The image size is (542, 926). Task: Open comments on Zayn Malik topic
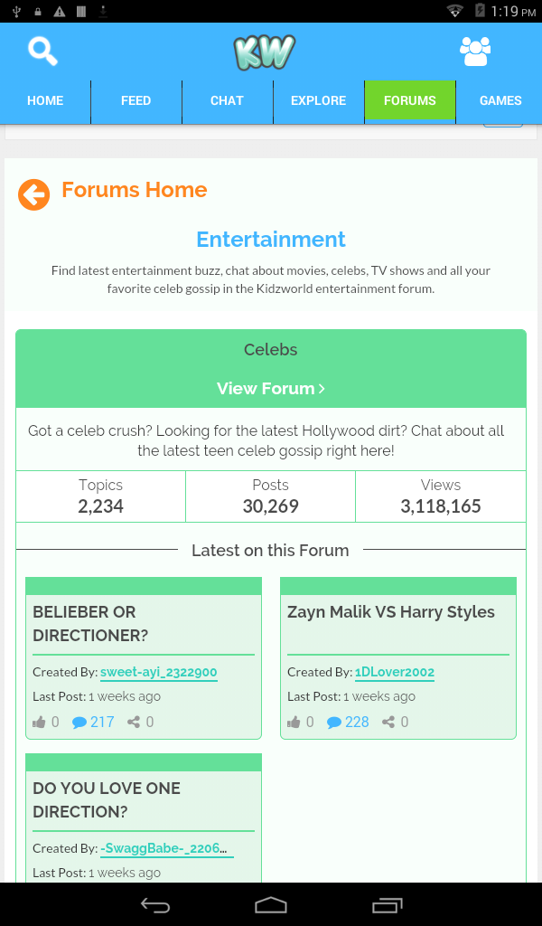pos(348,722)
